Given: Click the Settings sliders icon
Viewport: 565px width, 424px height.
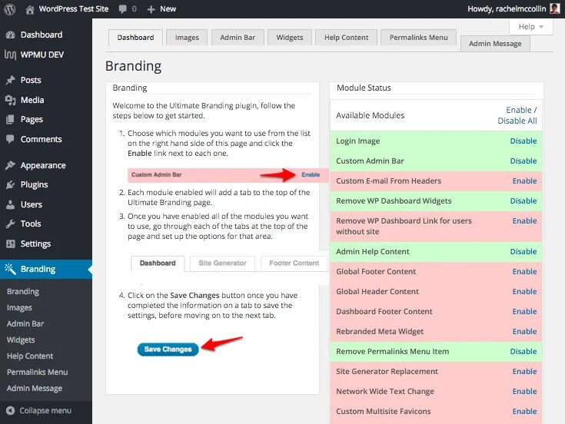Looking at the screenshot, I should pos(11,243).
